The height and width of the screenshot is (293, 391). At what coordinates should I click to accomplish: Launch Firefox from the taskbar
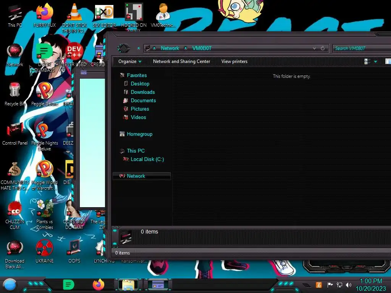pos(99,285)
